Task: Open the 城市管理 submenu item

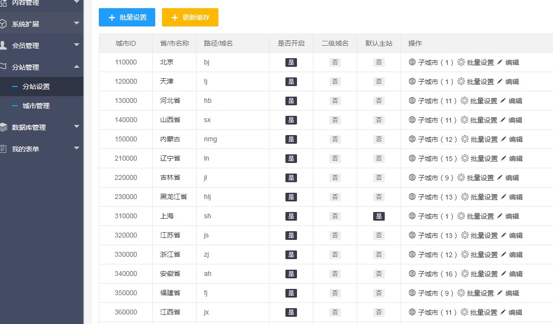Action: [x=36, y=106]
